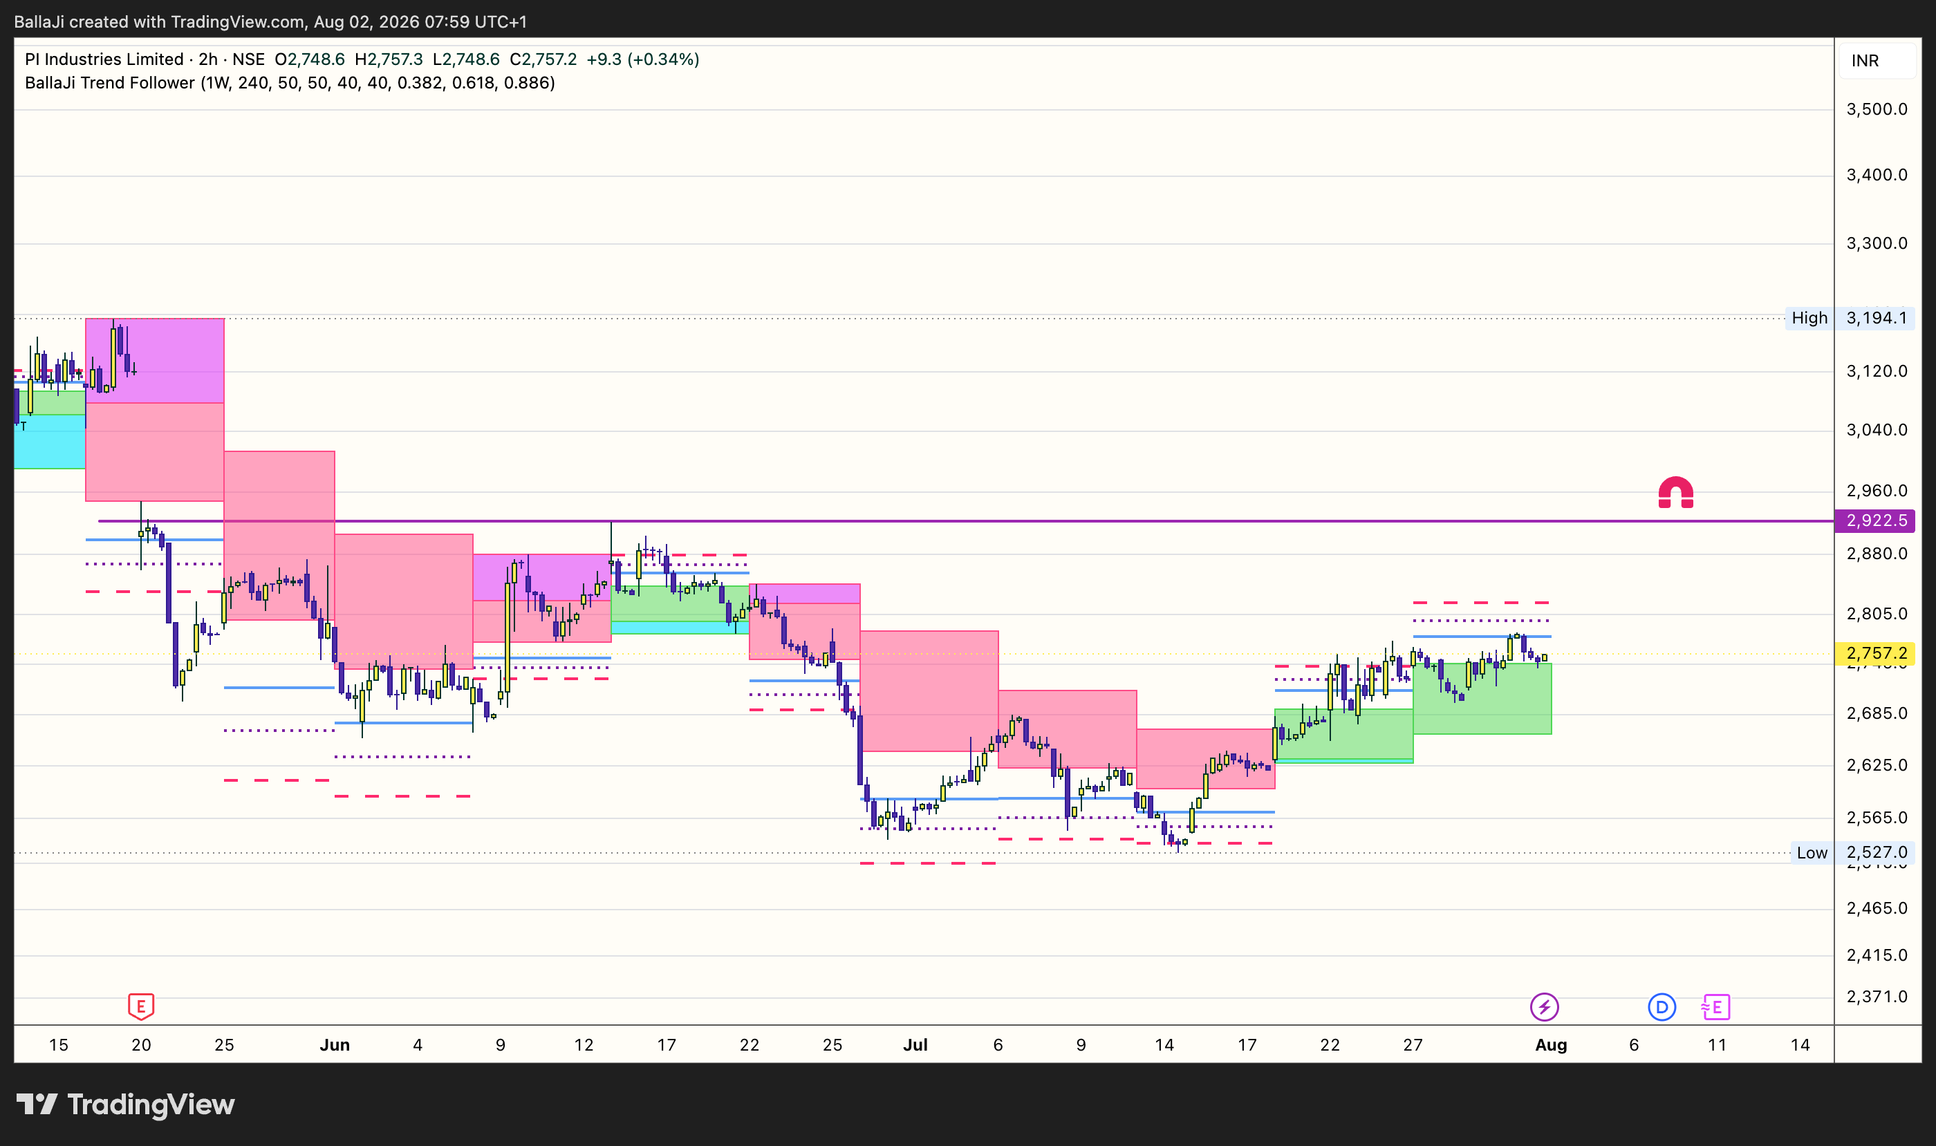Click the PI Industries Limited symbol title
The image size is (1936, 1146).
click(104, 59)
